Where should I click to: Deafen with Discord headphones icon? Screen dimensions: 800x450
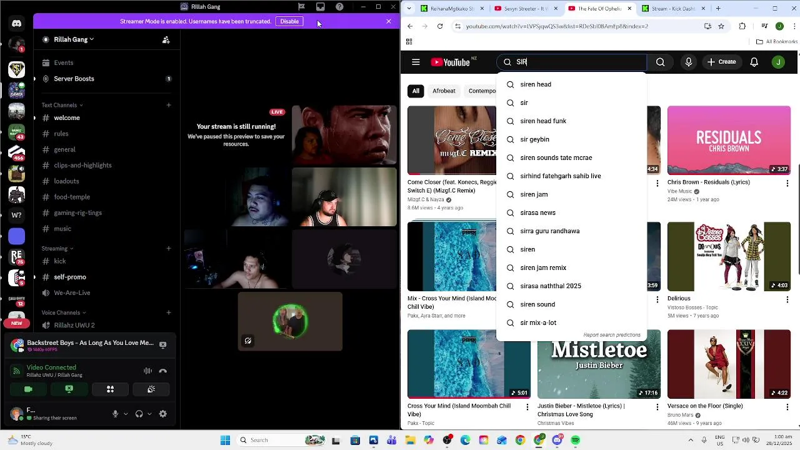(139, 414)
